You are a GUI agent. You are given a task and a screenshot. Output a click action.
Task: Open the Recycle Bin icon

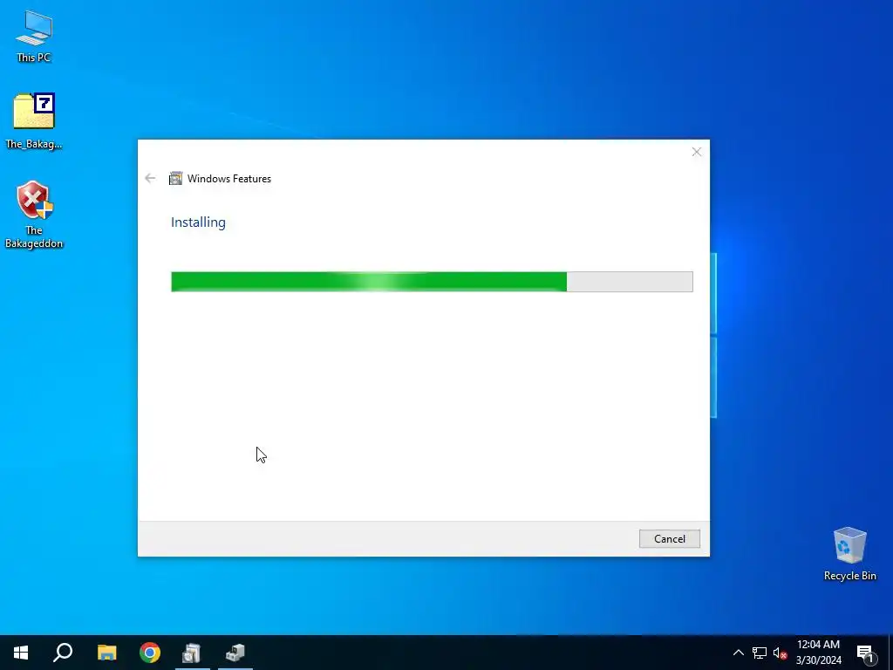click(x=849, y=554)
